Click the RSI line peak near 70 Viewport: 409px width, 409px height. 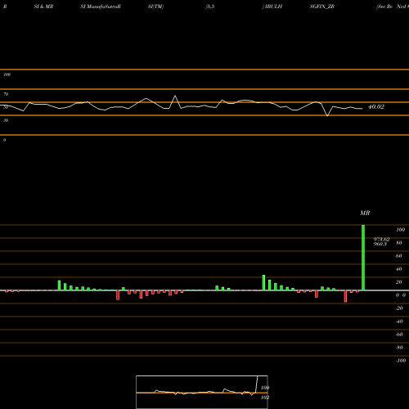tap(175, 96)
